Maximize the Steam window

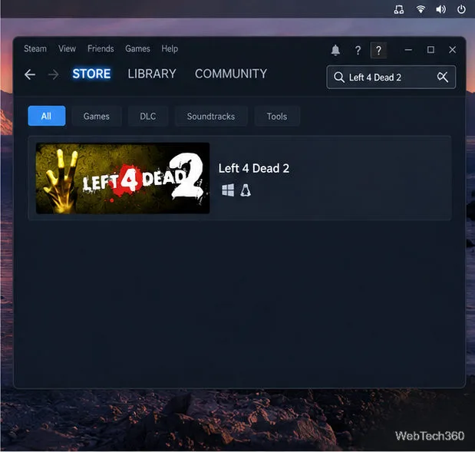tap(430, 50)
